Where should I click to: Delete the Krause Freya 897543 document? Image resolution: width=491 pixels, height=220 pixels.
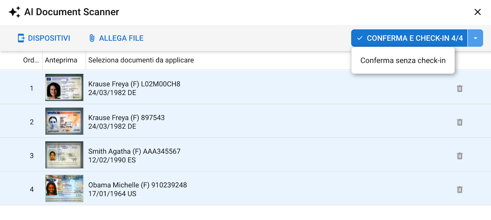(459, 122)
